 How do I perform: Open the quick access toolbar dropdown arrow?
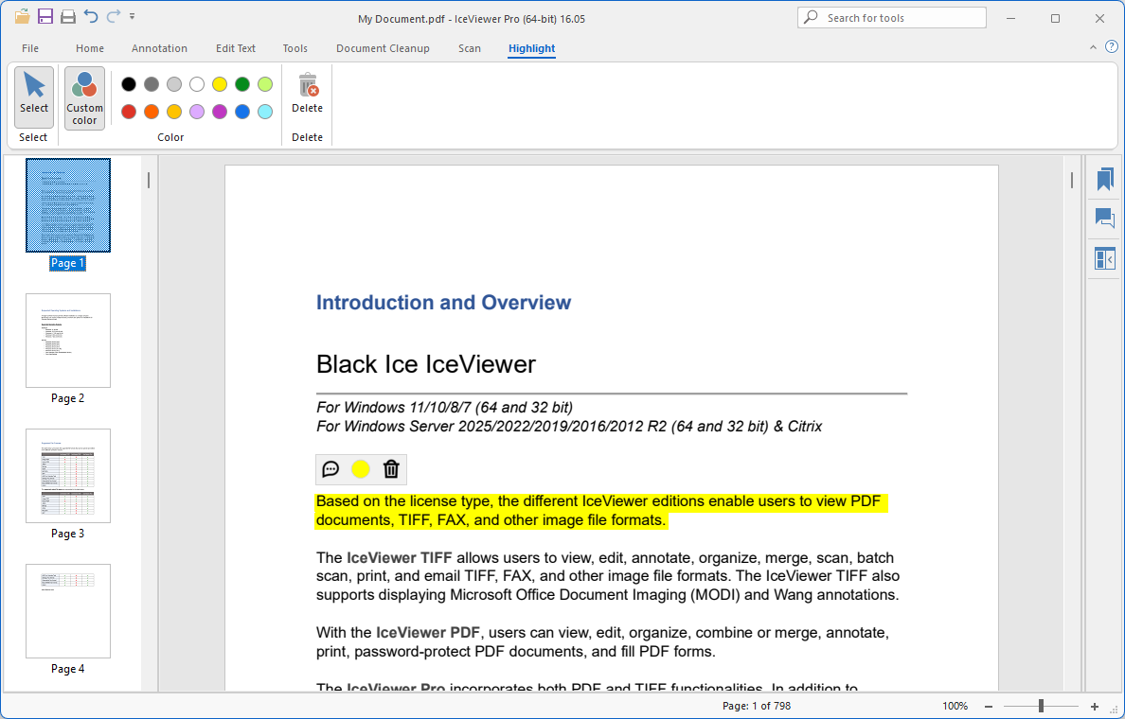(x=132, y=16)
